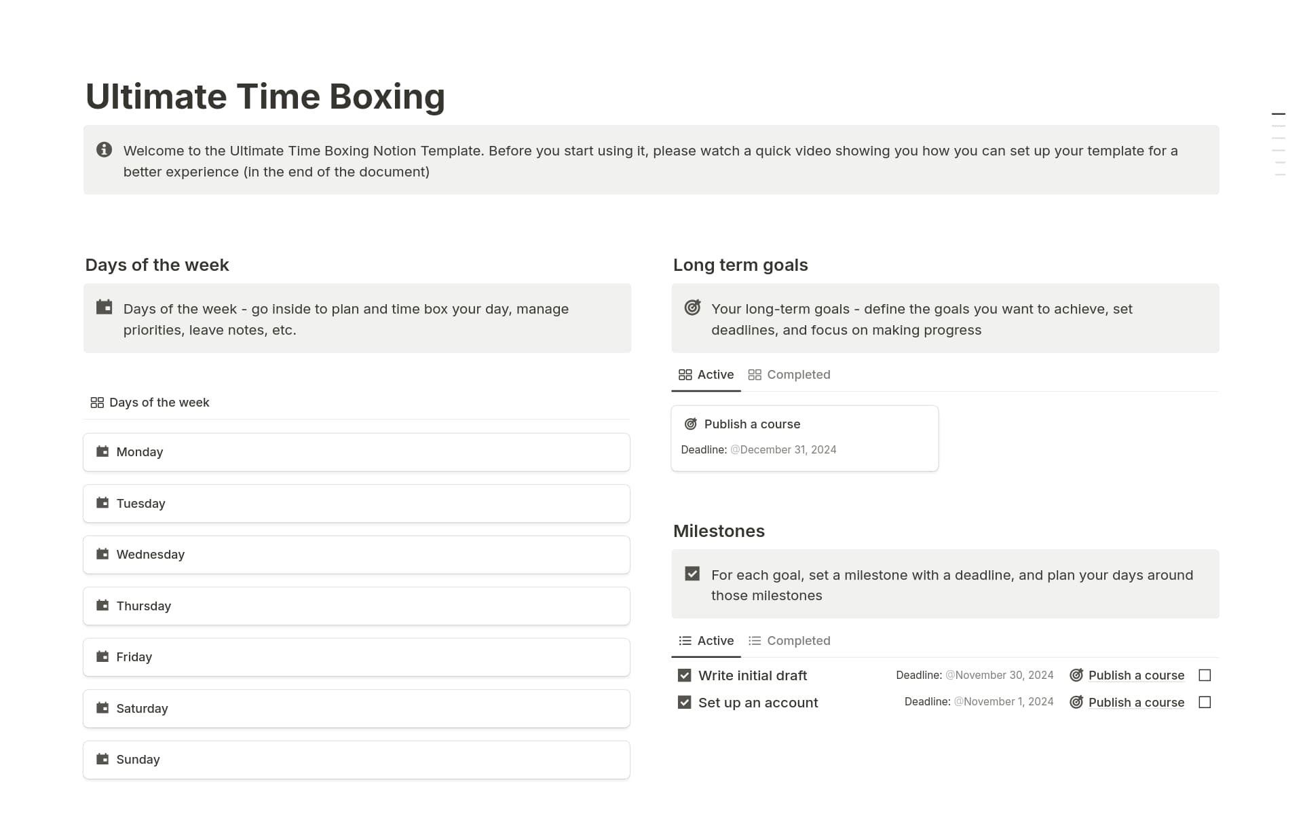Uncheck the Set up an account milestone

coord(684,702)
